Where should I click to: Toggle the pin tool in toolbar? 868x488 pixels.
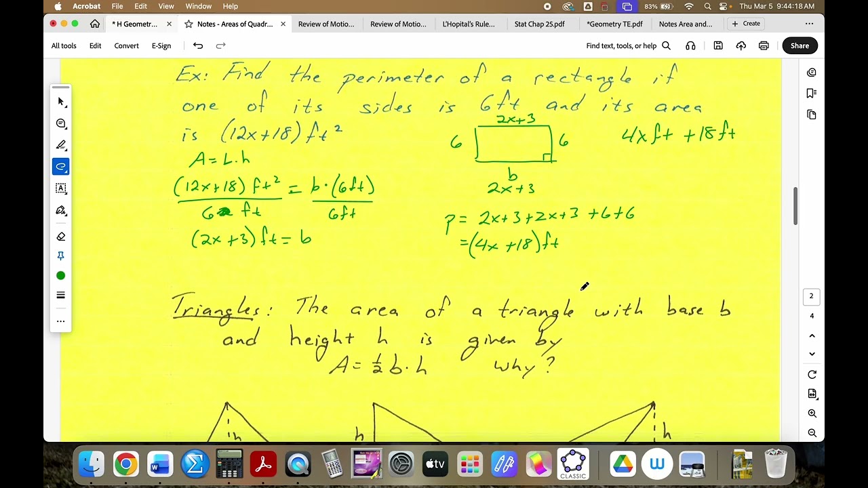61,256
